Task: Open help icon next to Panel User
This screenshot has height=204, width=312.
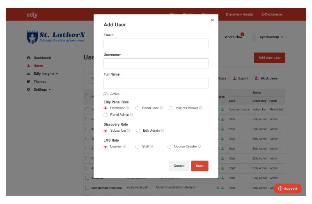Action: [x=161, y=108]
